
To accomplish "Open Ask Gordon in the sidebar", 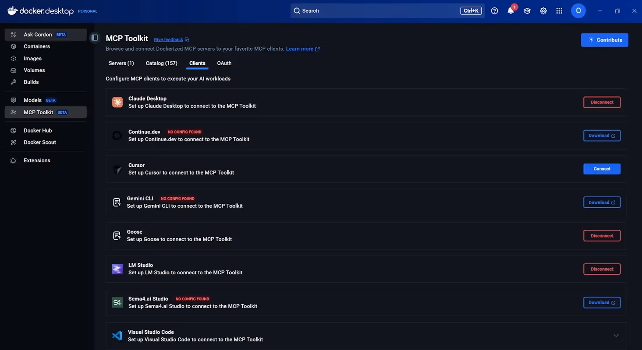I will pyautogui.click(x=46, y=35).
